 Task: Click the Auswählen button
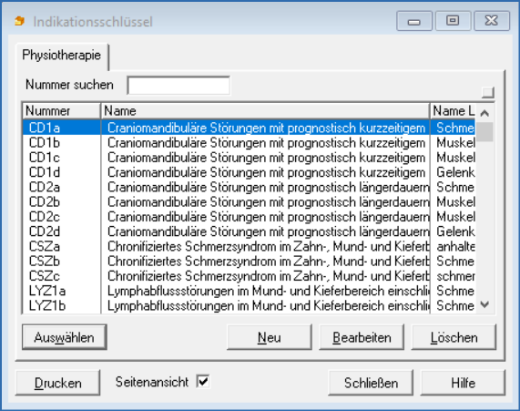pyautogui.click(x=65, y=337)
